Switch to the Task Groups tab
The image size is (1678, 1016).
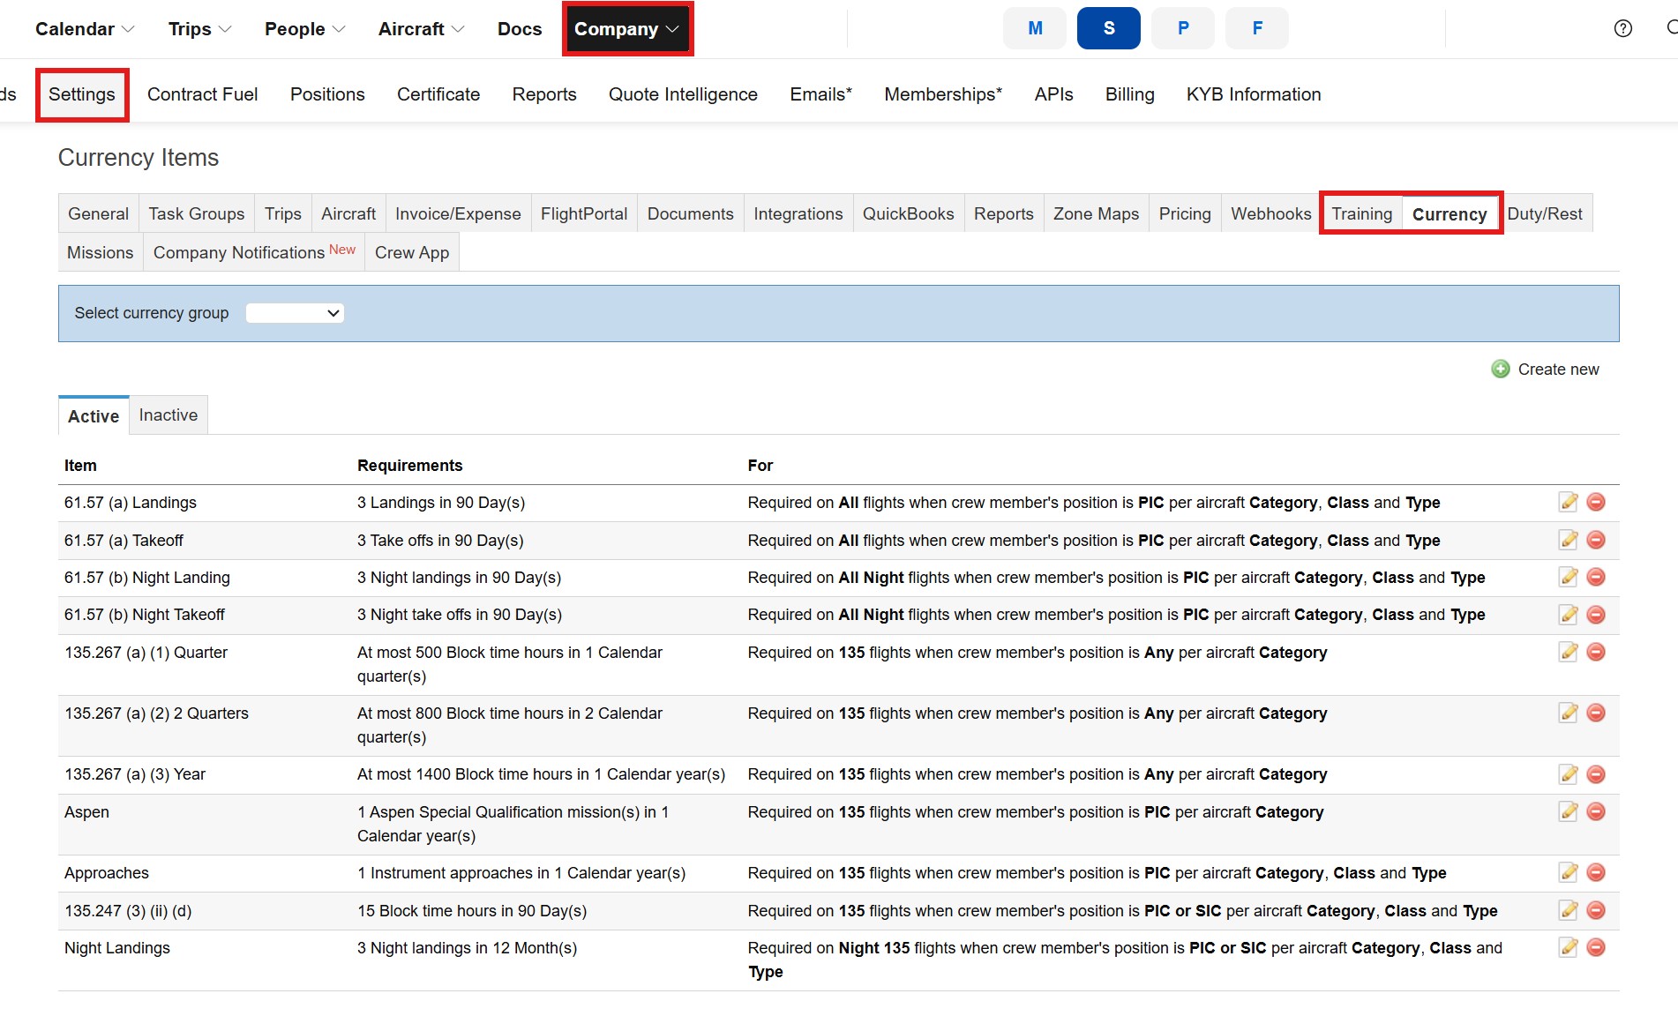pos(197,213)
